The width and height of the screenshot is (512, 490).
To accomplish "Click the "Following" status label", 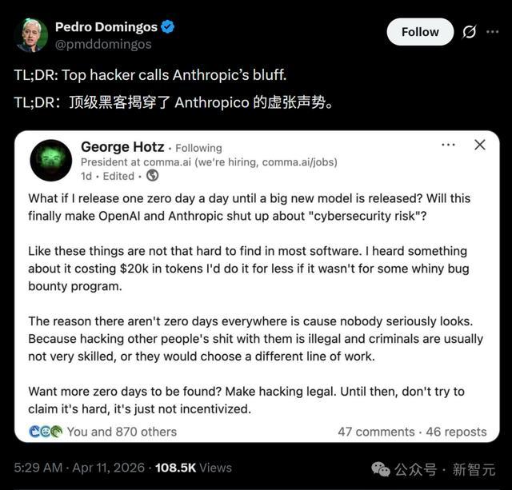I will click(x=198, y=148).
